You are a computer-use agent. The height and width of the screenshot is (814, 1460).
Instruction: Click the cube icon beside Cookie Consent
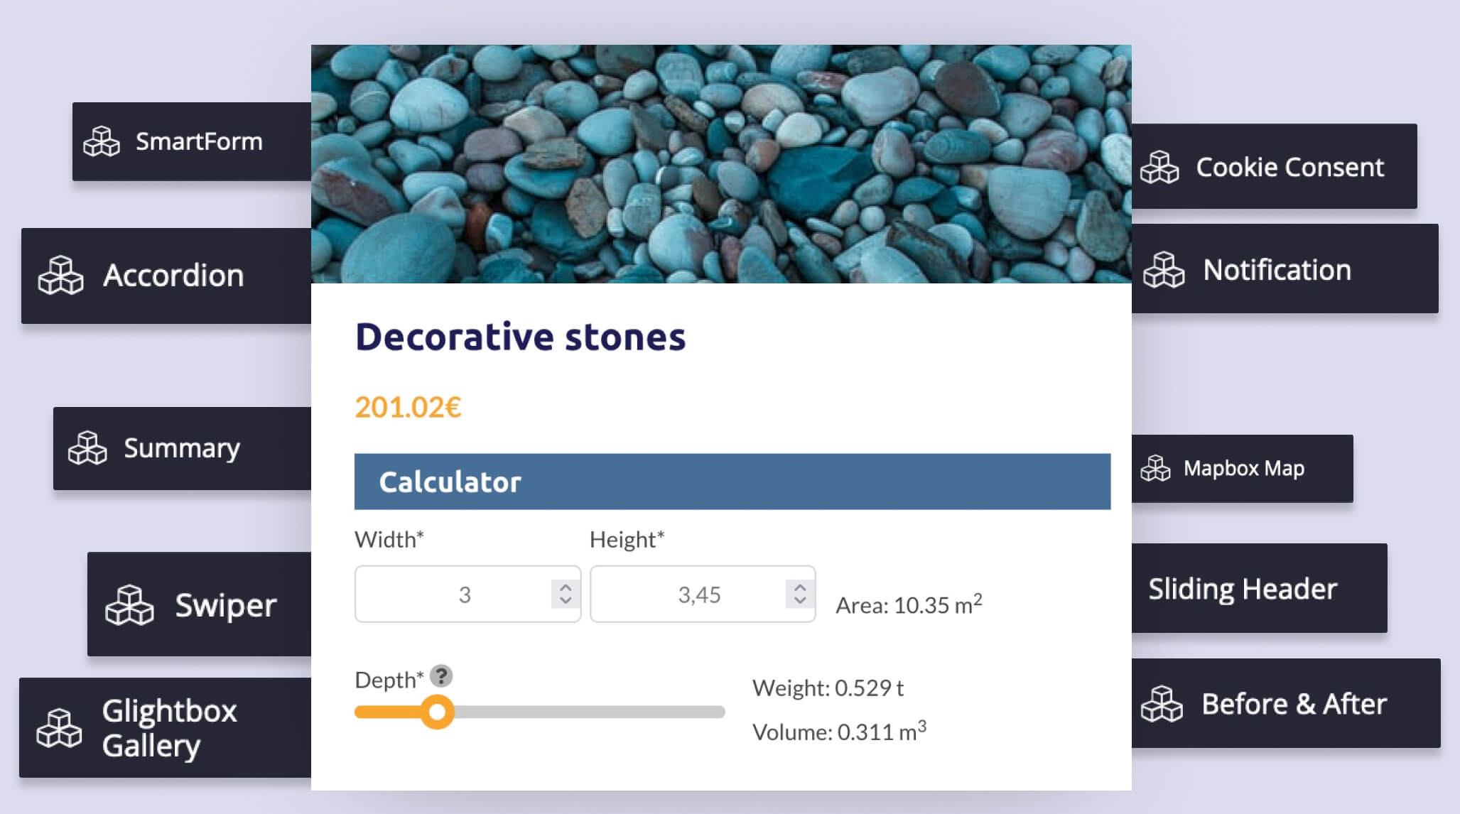coord(1159,168)
